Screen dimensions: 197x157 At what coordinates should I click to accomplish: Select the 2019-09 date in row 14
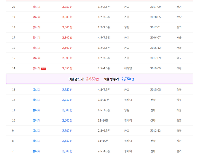(156, 68)
